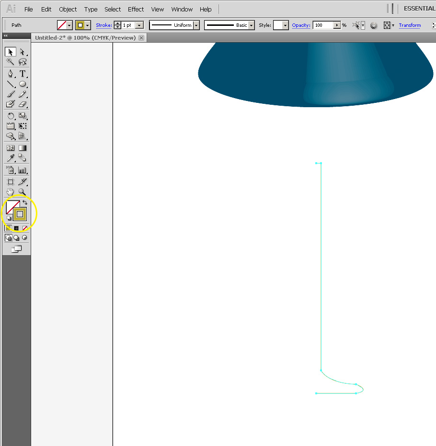Select the Magic Wand tool

click(x=10, y=62)
